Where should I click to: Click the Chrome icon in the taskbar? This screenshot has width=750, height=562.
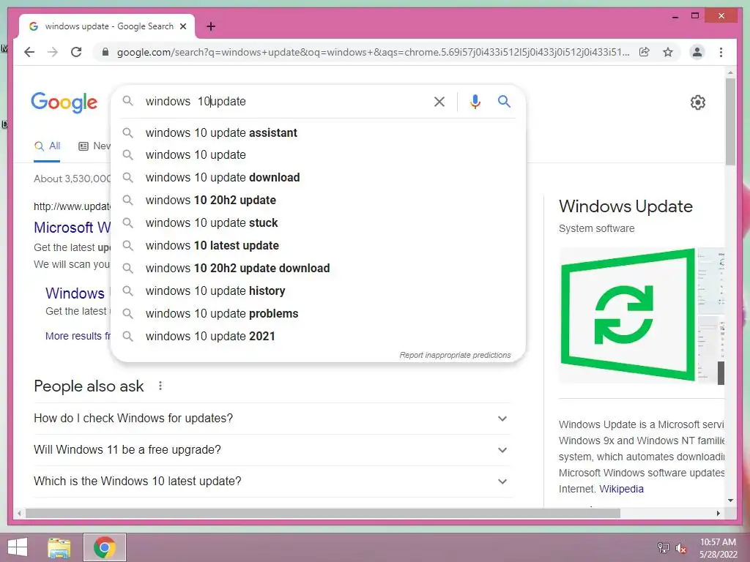click(105, 547)
